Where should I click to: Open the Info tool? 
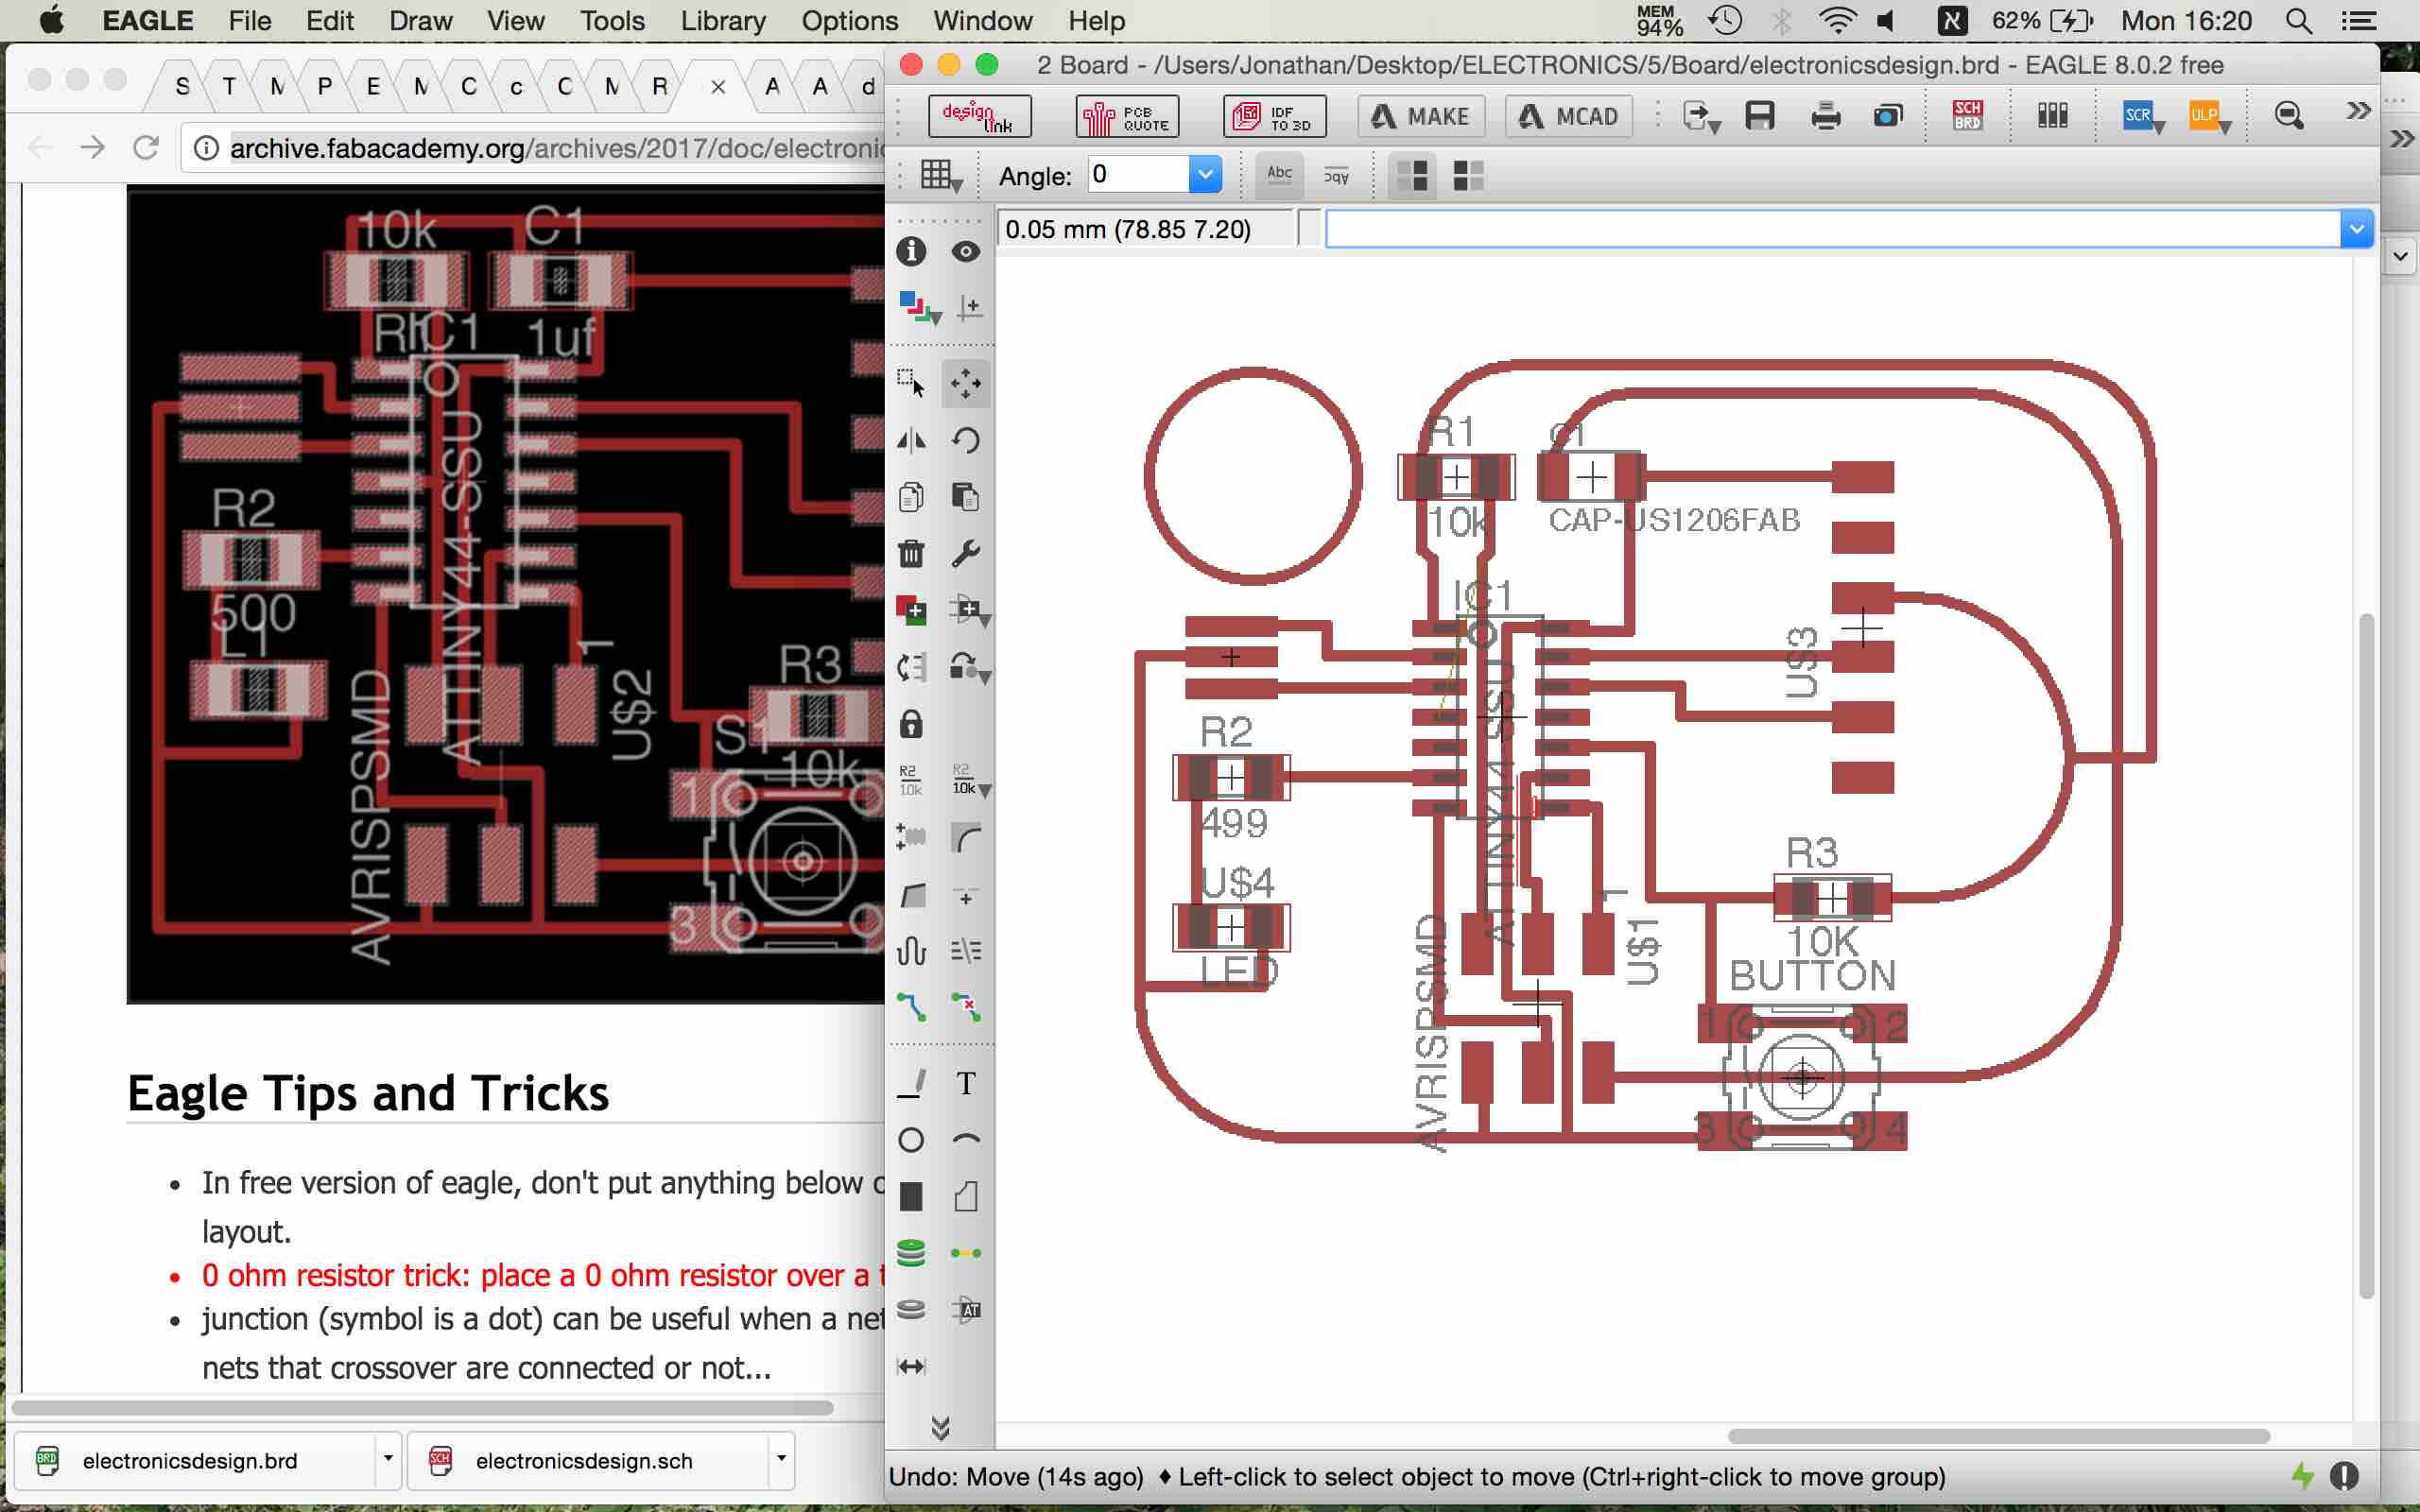point(911,251)
